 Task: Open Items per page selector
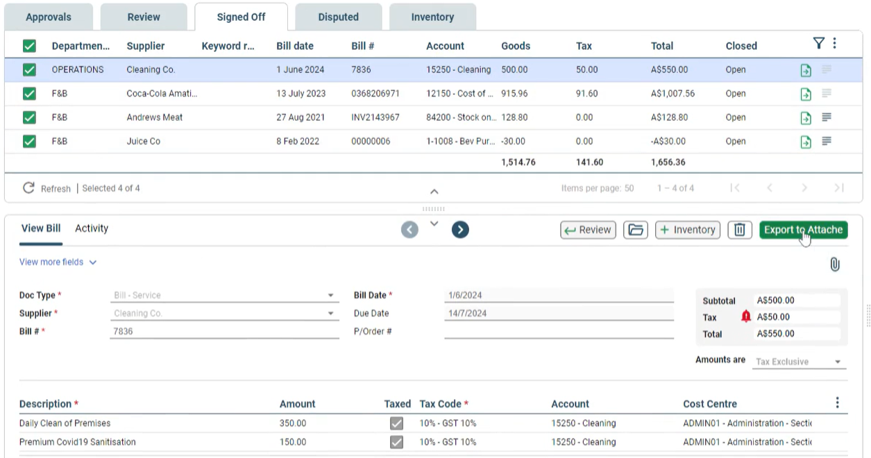[598, 188]
